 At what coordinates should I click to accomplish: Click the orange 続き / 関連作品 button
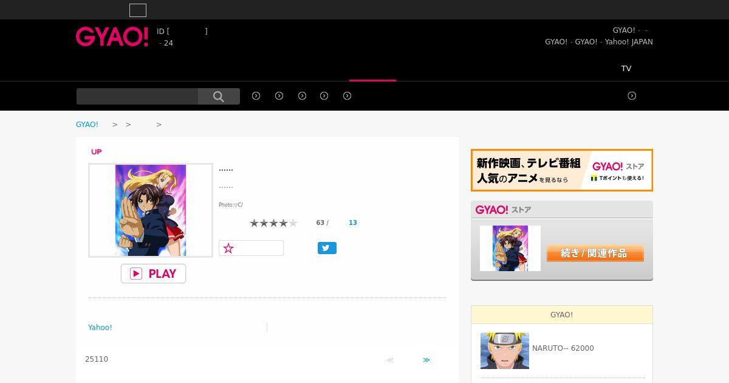pyautogui.click(x=595, y=253)
